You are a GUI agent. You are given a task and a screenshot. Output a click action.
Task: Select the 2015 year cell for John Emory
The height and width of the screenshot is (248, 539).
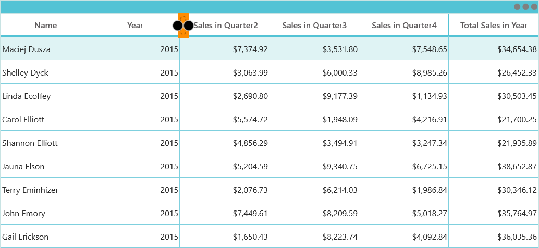pos(135,213)
